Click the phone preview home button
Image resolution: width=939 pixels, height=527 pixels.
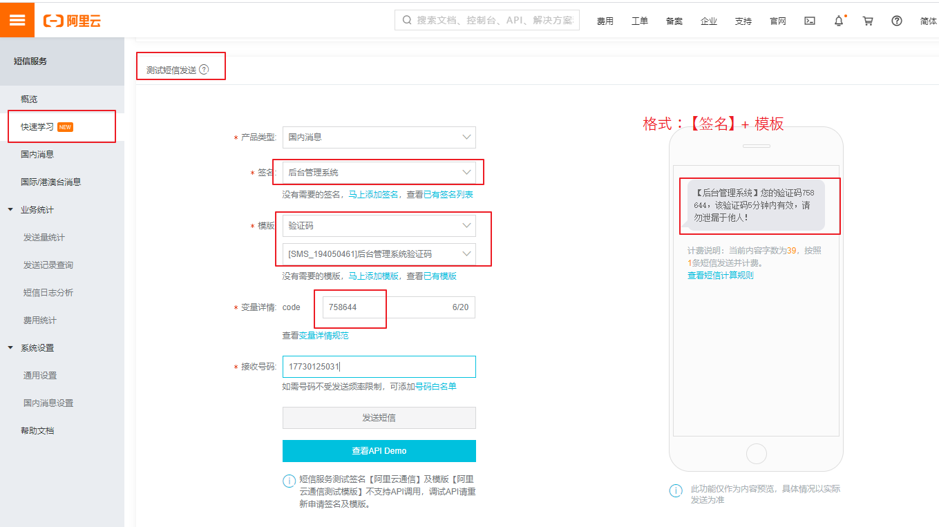(x=757, y=454)
